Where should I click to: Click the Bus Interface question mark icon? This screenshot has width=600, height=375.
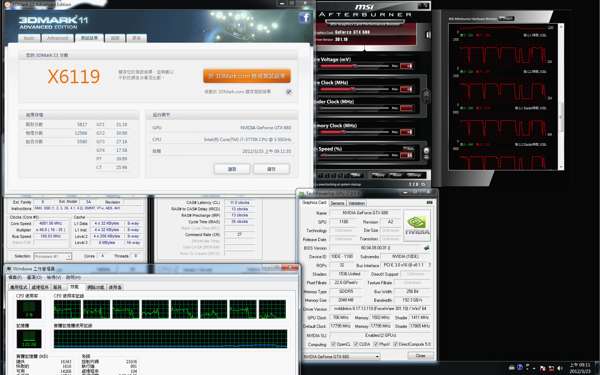(429, 265)
